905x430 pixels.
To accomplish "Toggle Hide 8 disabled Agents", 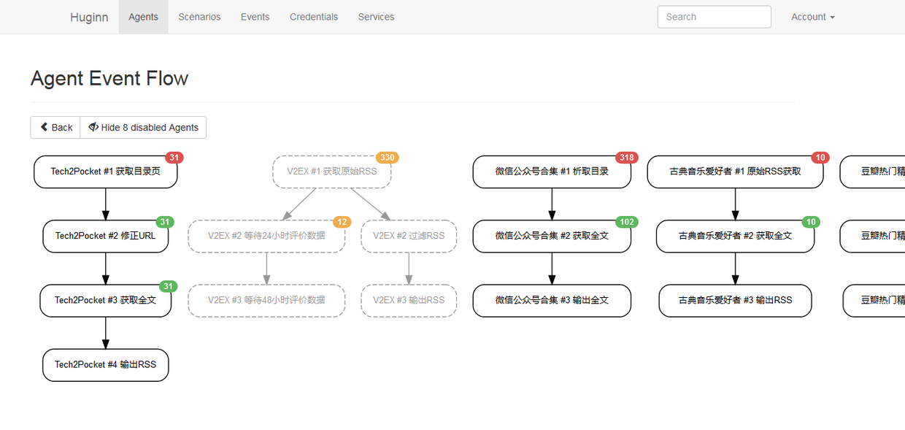I will point(143,127).
